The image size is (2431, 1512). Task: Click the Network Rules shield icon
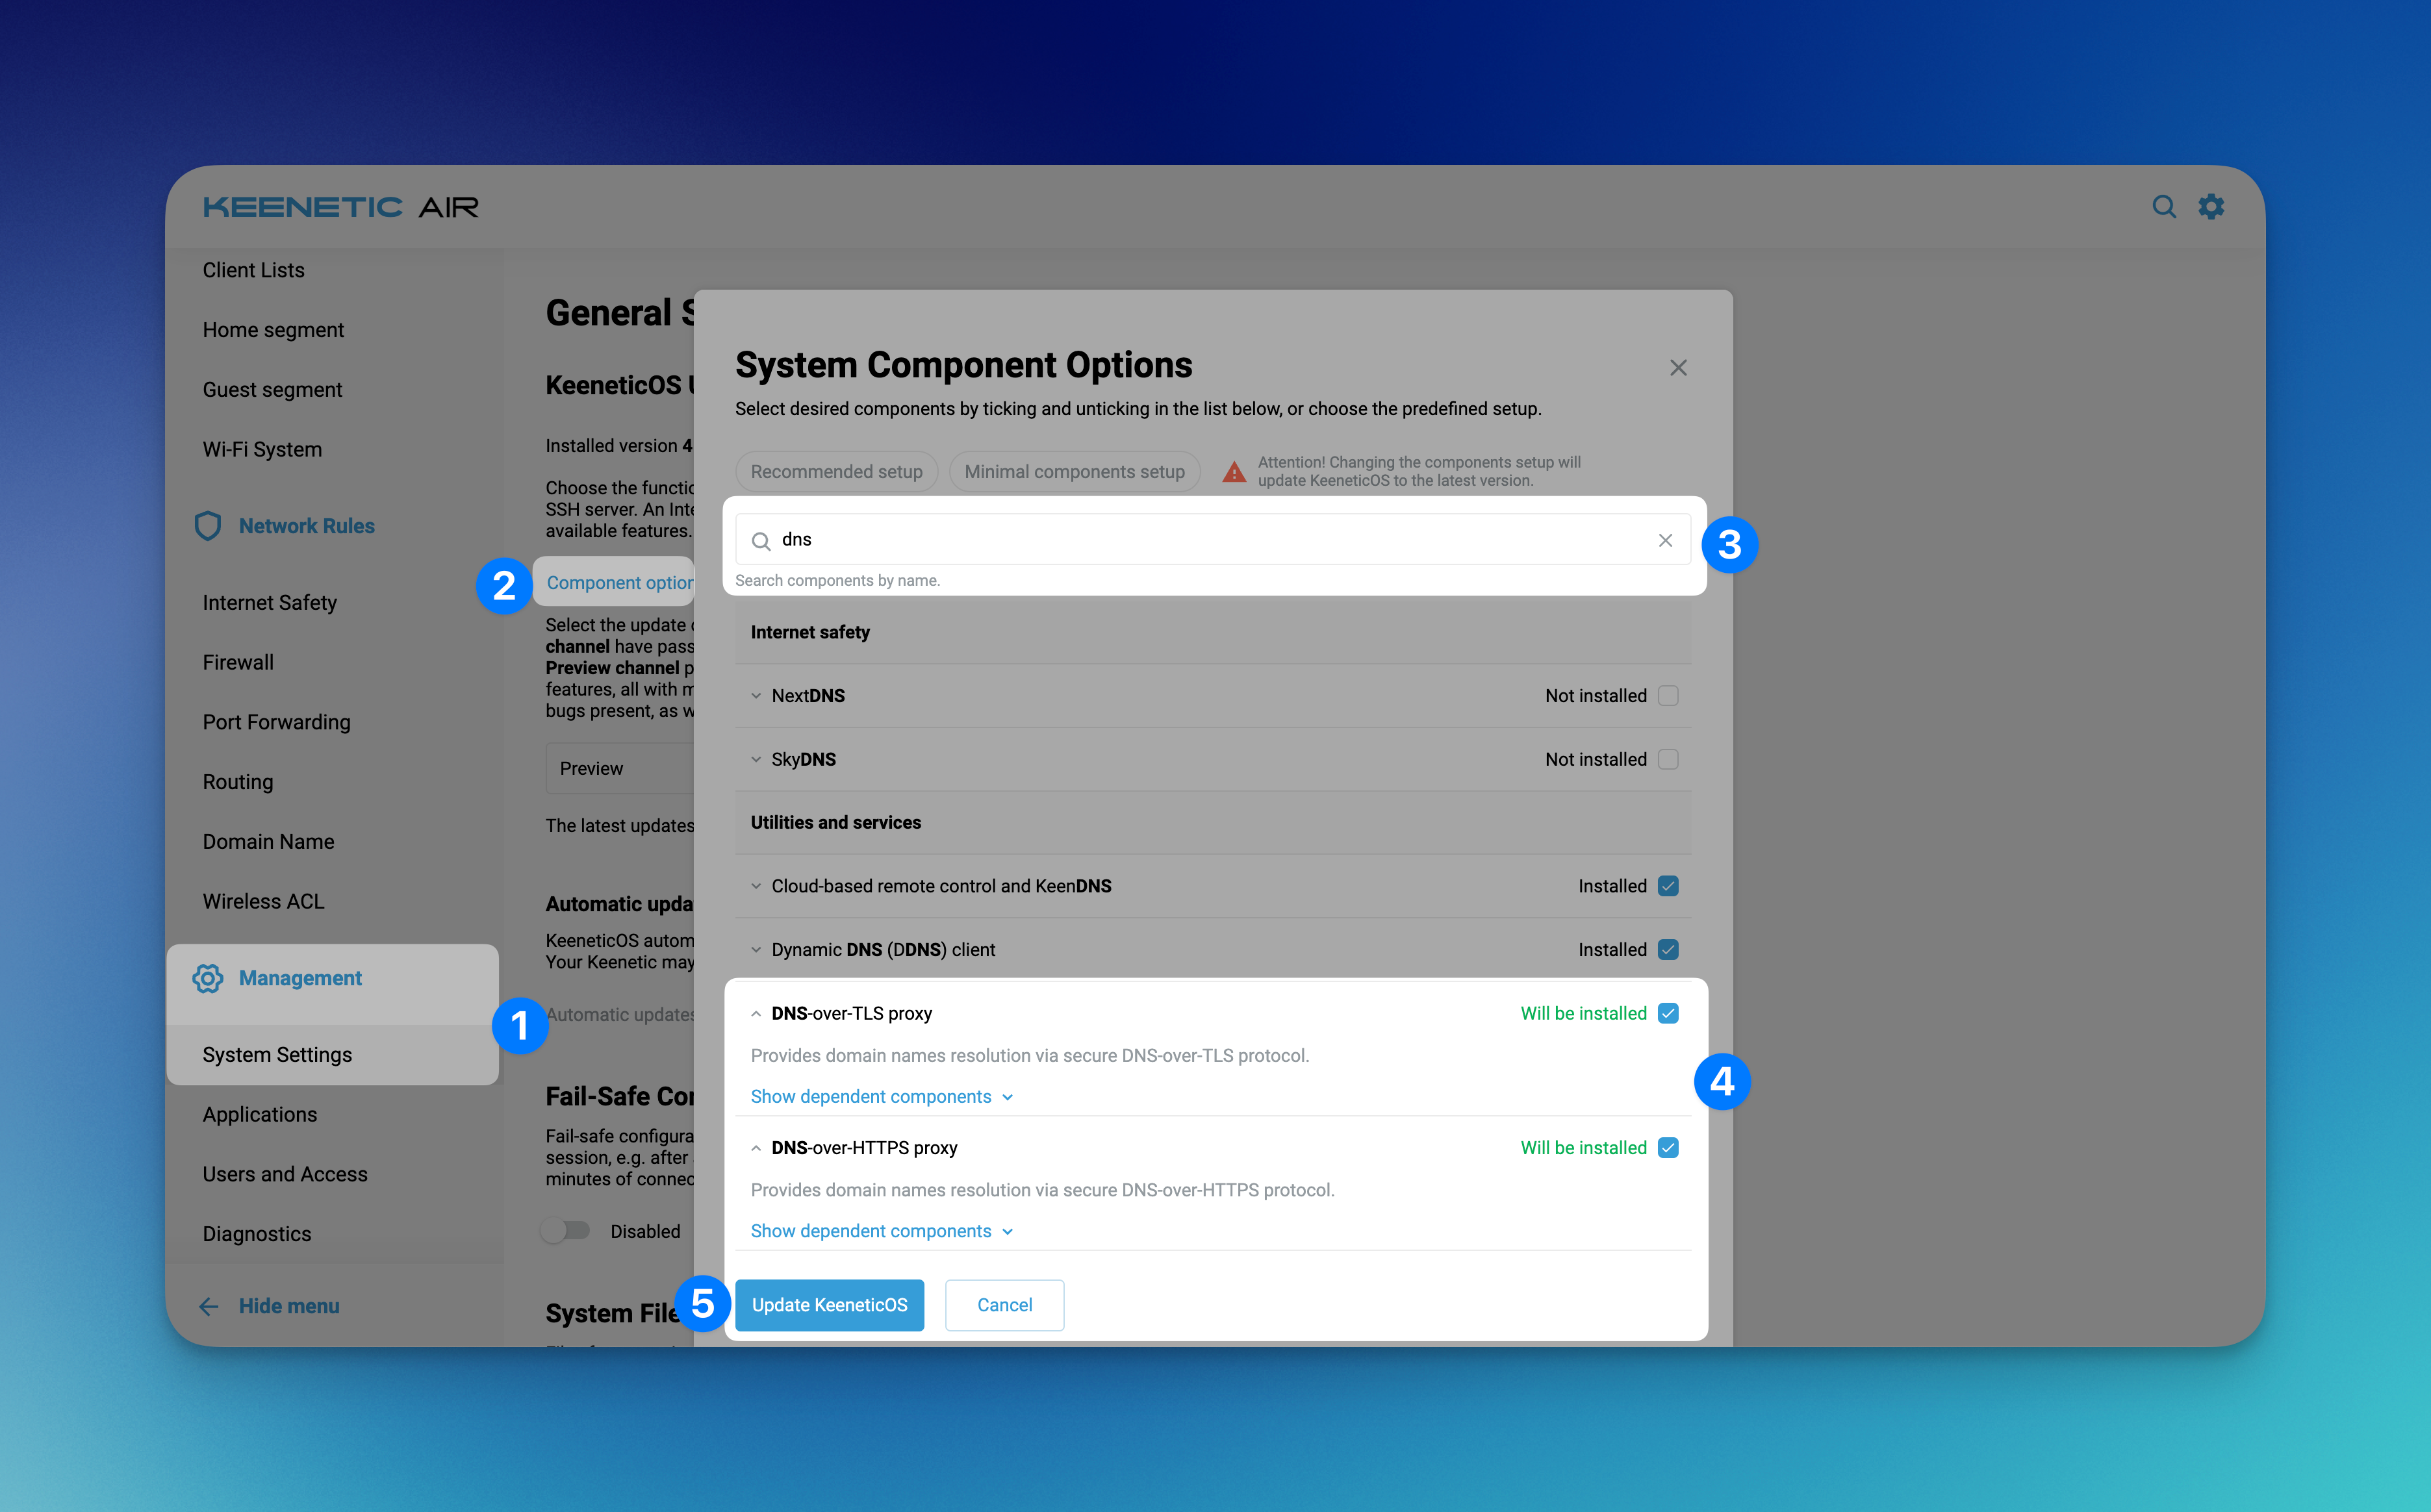coord(208,526)
